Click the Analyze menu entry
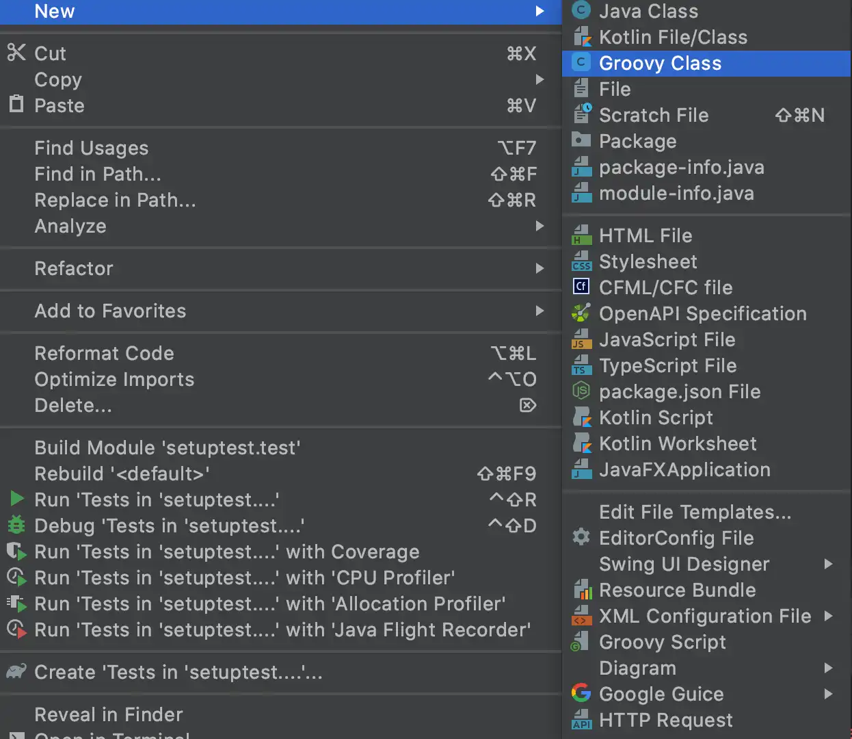Image resolution: width=852 pixels, height=739 pixels. 280,226
